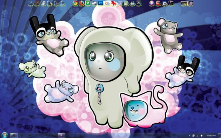Click the red splat icon in dock
This screenshot has width=221, height=138.
tap(114, 3)
